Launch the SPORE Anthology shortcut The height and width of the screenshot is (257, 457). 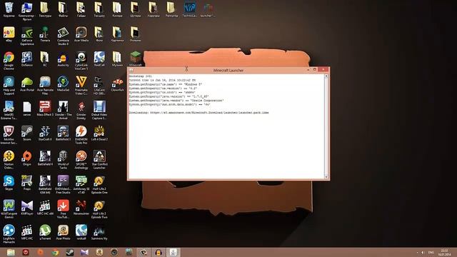(x=81, y=160)
